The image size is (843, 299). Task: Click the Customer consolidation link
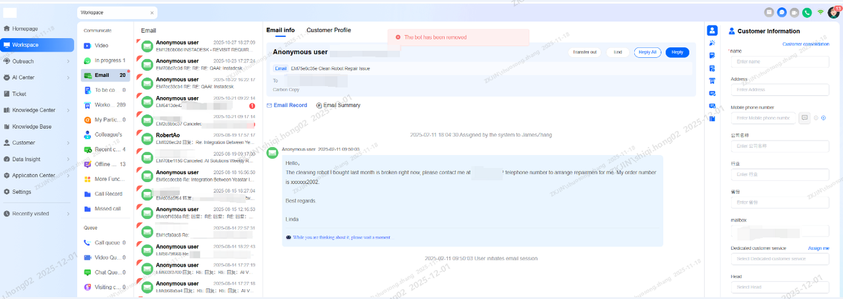tap(805, 44)
